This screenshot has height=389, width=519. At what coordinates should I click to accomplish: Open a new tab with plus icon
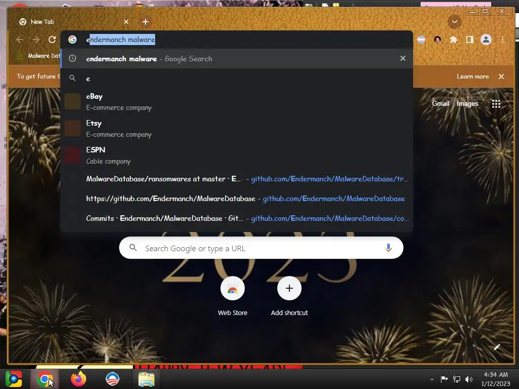point(145,22)
